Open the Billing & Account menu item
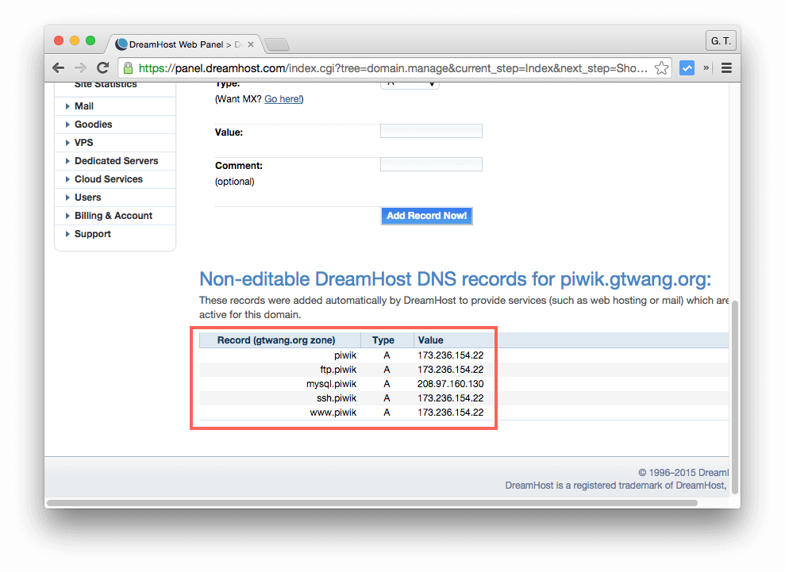Viewport: 785px width, 572px height. point(113,216)
